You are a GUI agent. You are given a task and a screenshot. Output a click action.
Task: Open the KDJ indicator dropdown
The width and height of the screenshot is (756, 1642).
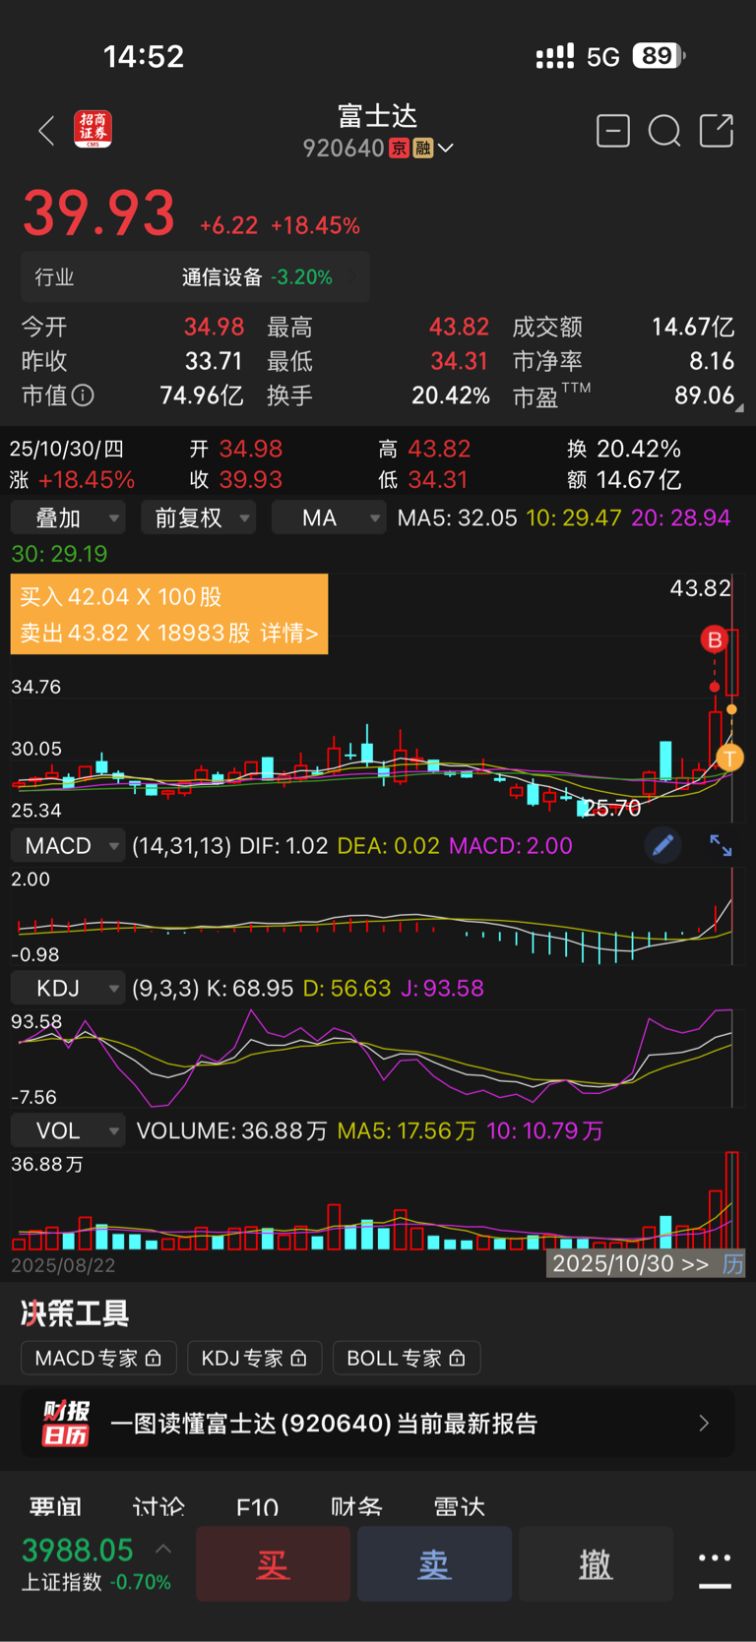point(68,989)
